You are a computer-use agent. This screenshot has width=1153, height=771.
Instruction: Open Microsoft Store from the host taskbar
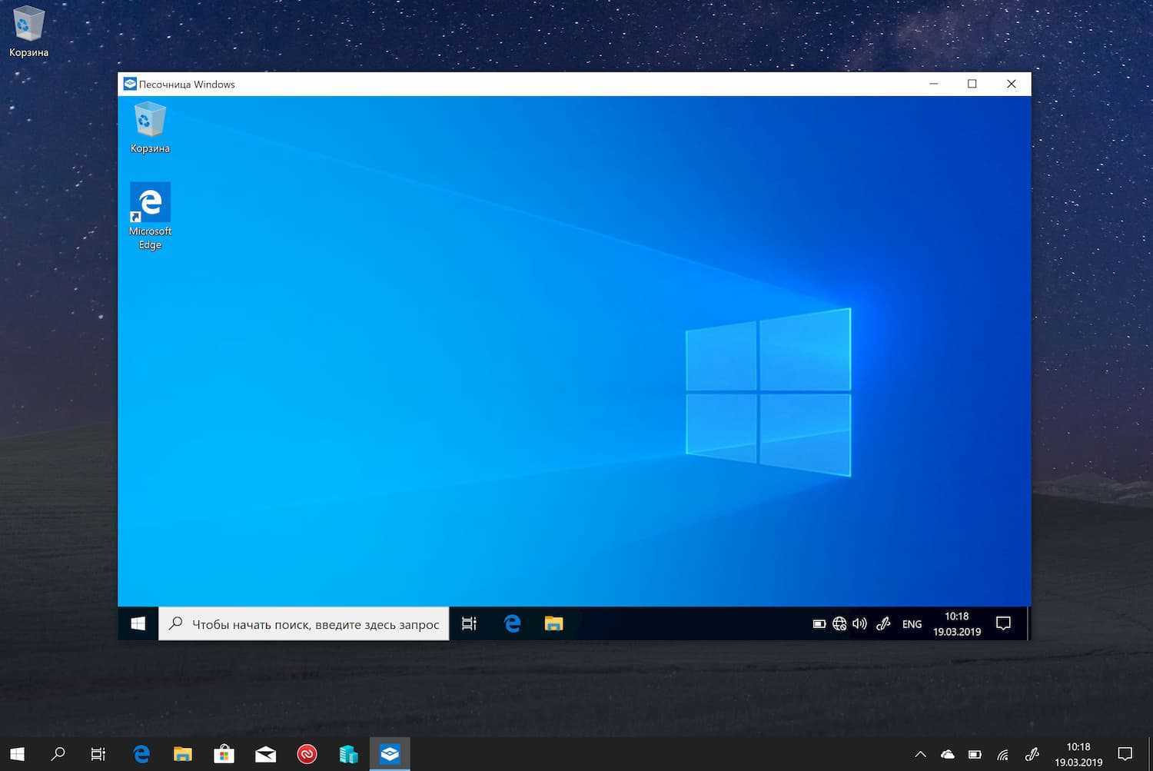pos(224,754)
